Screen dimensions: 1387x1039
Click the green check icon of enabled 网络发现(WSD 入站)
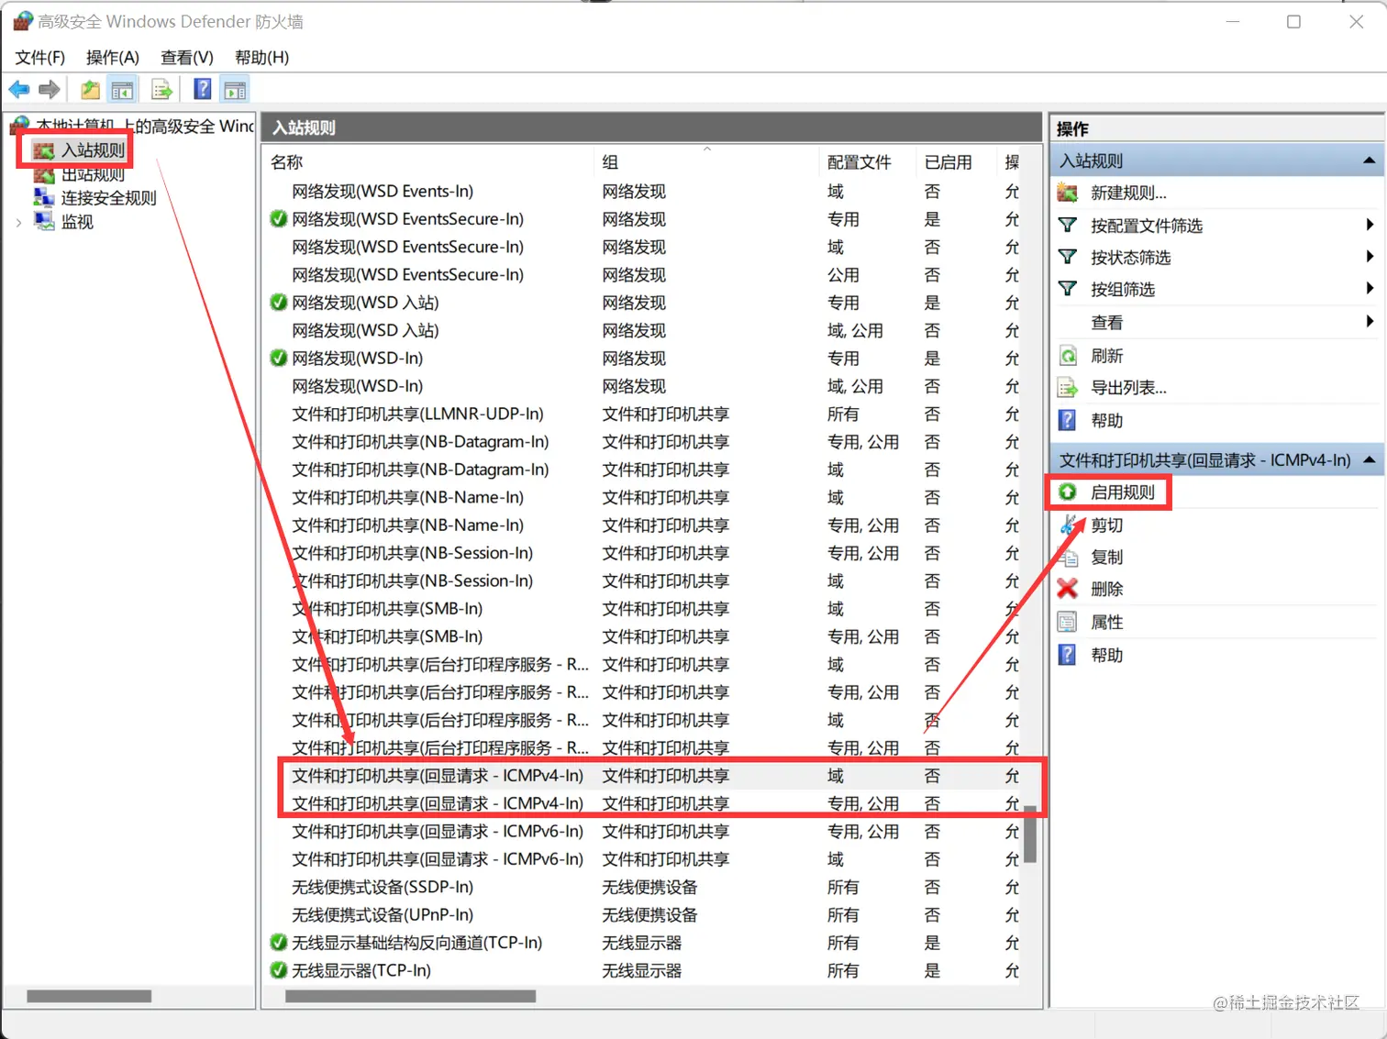pyautogui.click(x=279, y=303)
